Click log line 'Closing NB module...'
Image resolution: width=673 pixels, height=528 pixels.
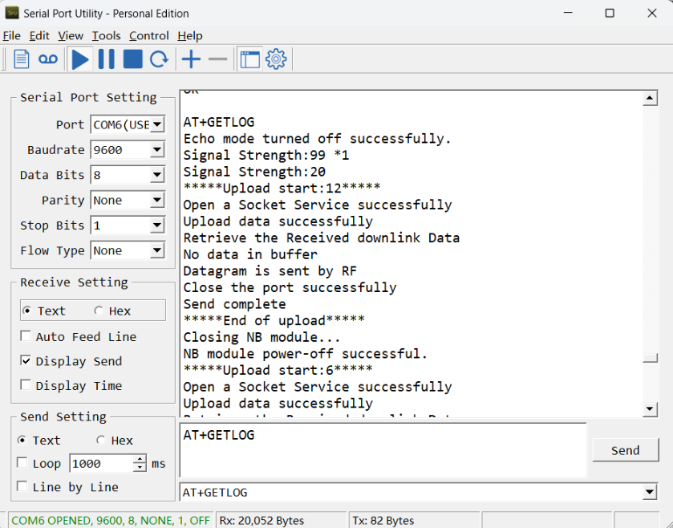coord(261,337)
